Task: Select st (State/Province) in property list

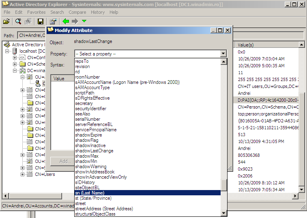Action: point(148,199)
